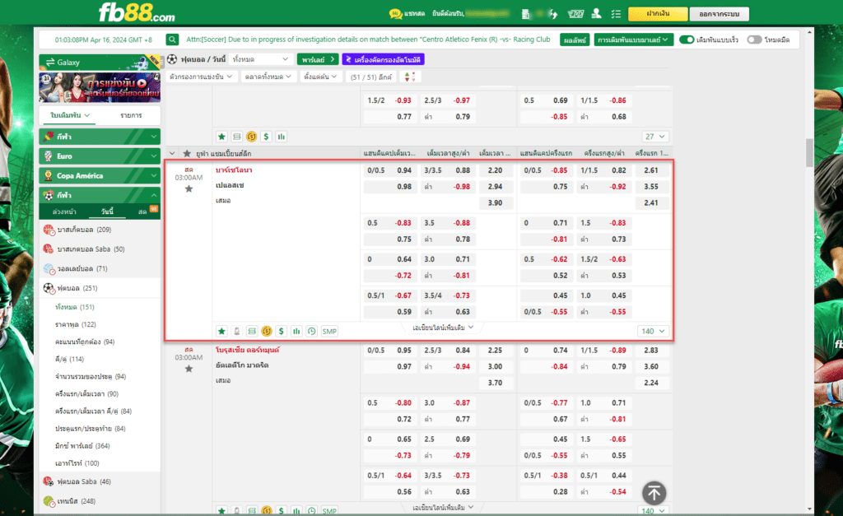
Task: Click green star in Barcelona match toolbar
Action: pyautogui.click(x=221, y=331)
